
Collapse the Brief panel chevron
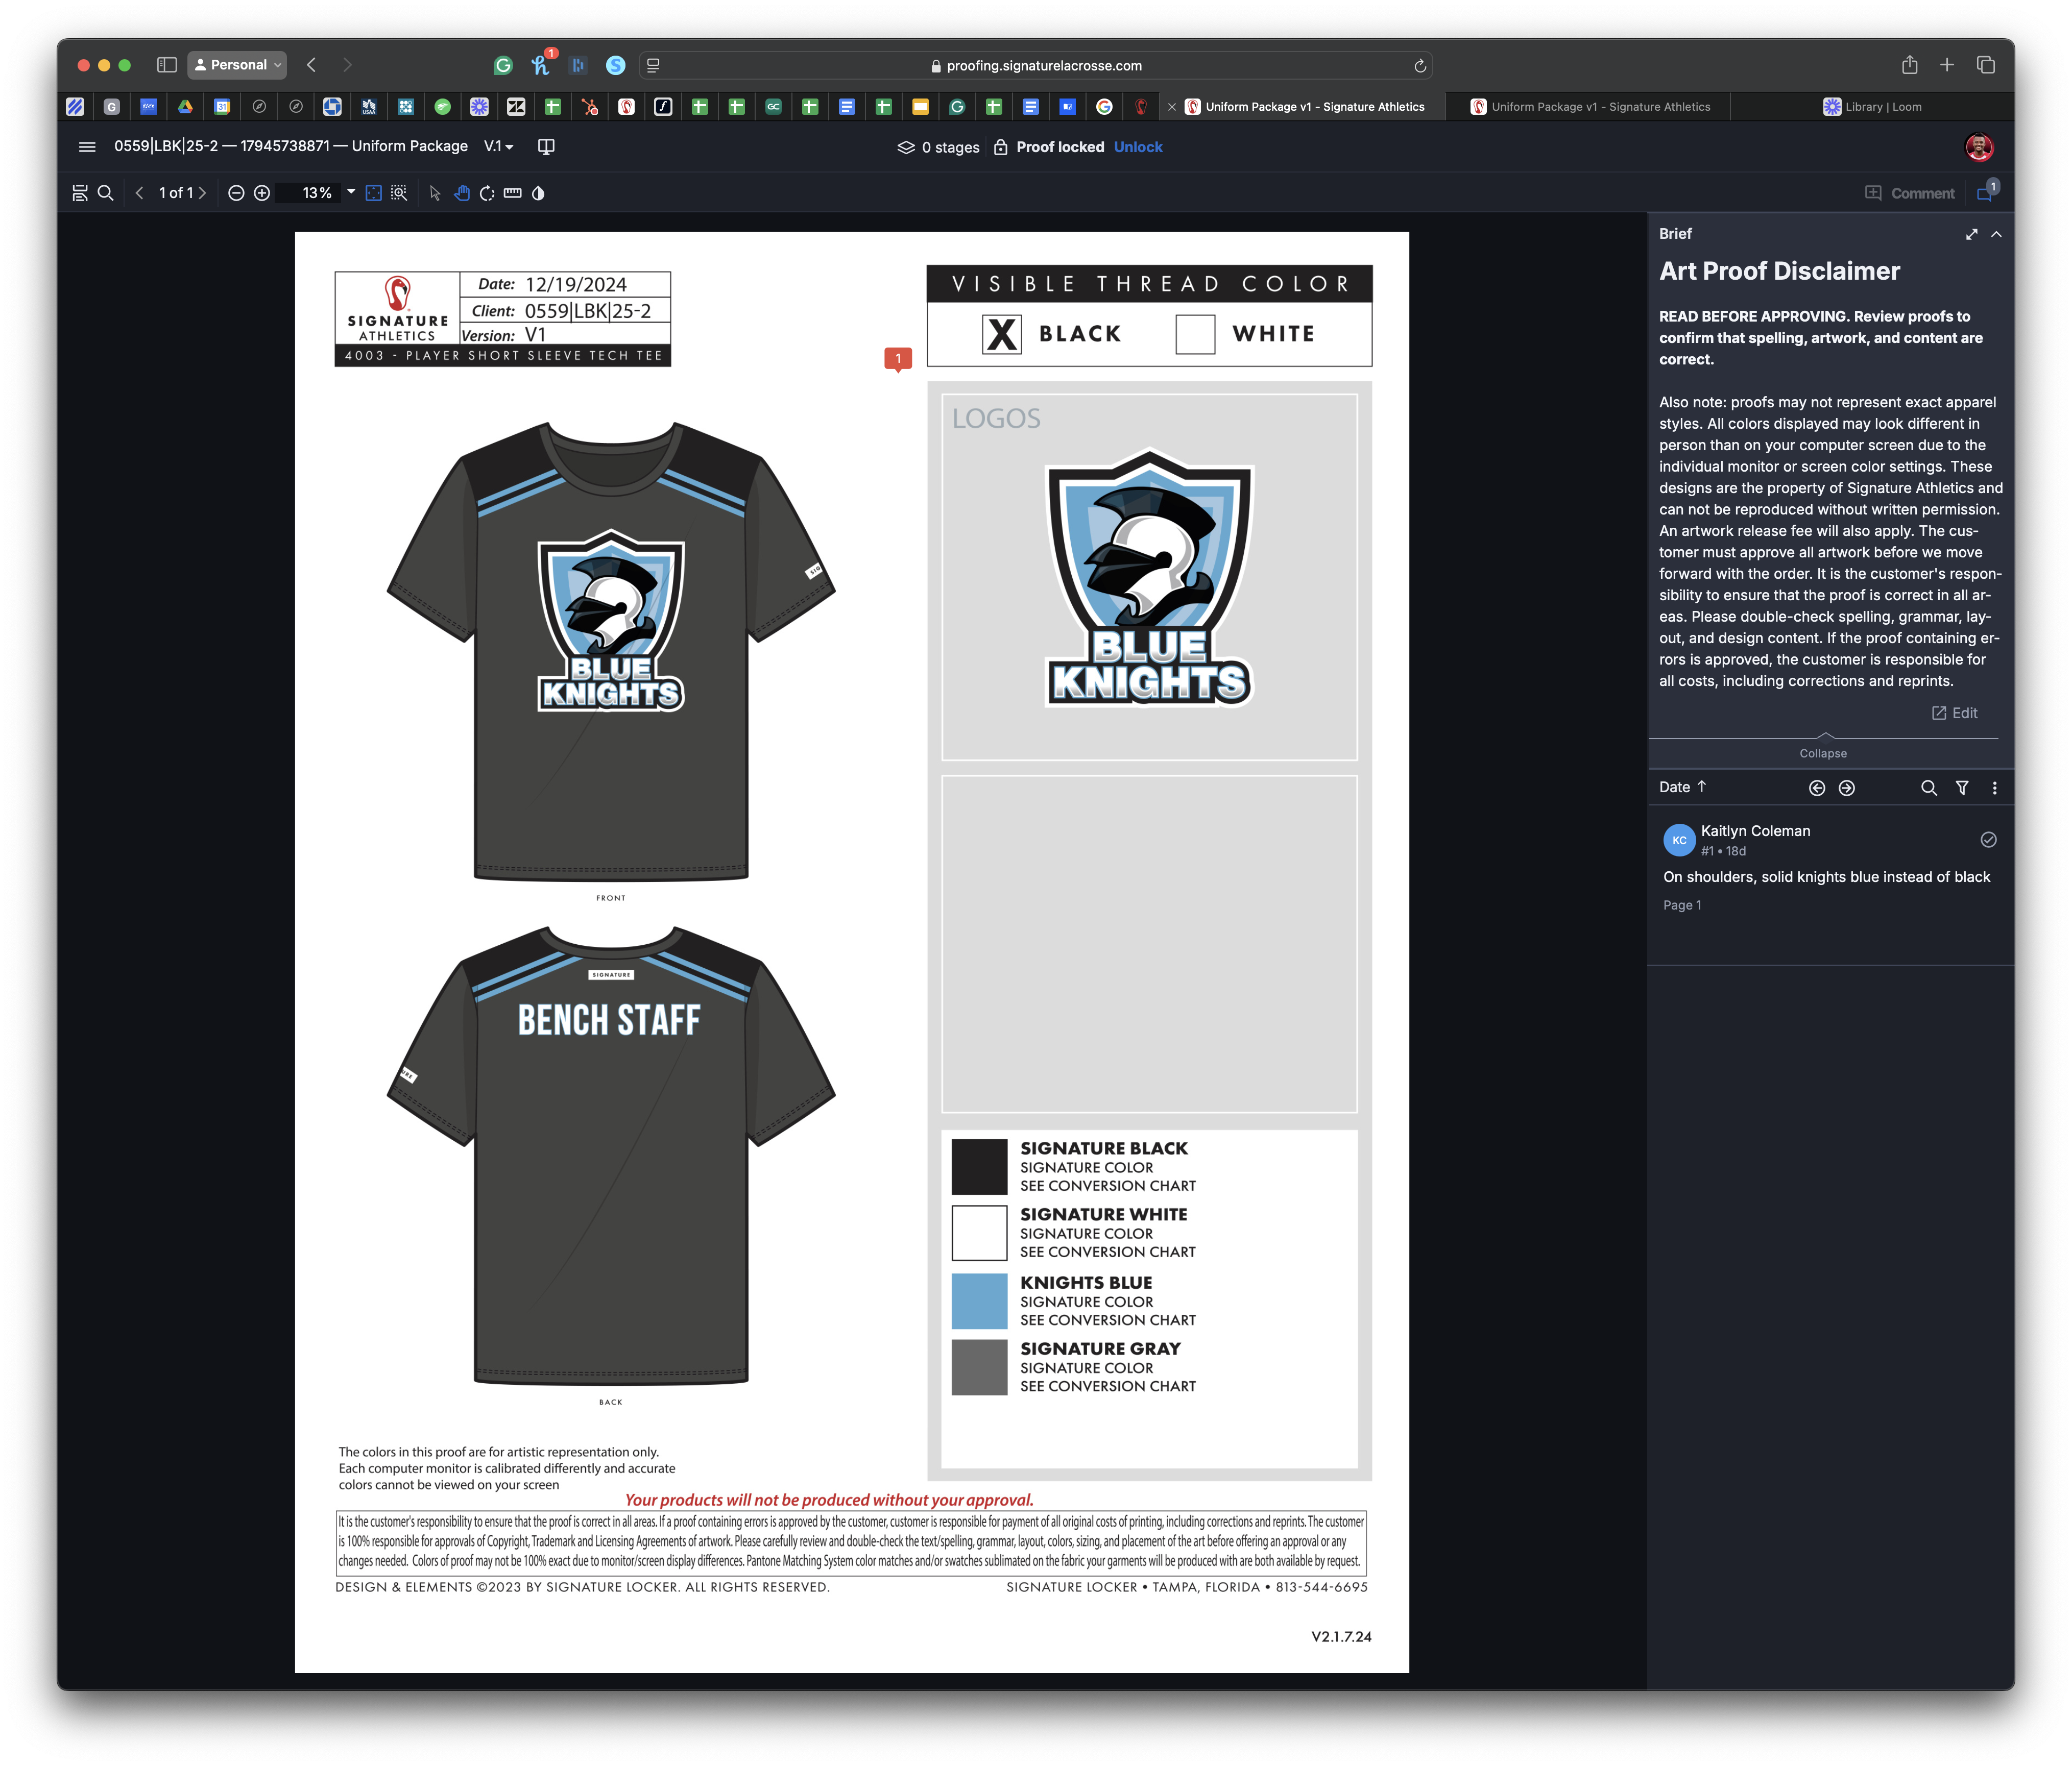(x=1996, y=234)
